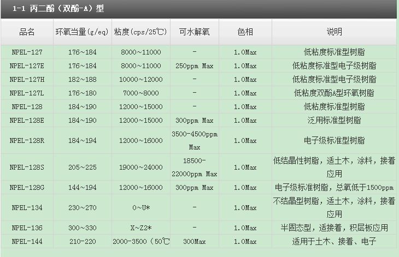Click the 粘度(cps/25℃) header cell
The height and width of the screenshot is (257, 399).
pyautogui.click(x=140, y=32)
